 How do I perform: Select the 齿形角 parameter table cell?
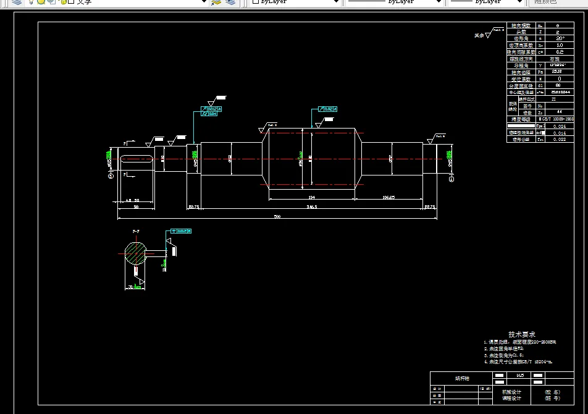click(x=521, y=39)
